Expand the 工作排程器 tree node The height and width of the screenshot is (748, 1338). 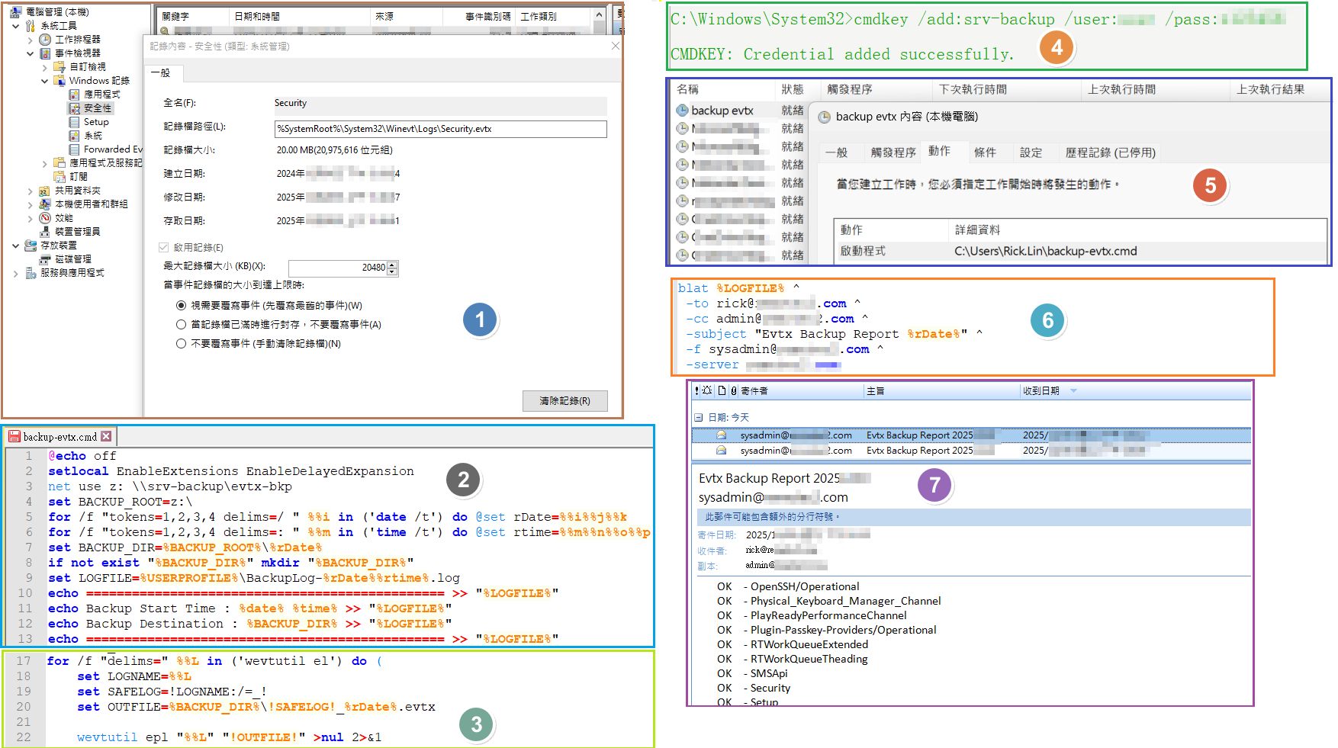pyautogui.click(x=31, y=40)
